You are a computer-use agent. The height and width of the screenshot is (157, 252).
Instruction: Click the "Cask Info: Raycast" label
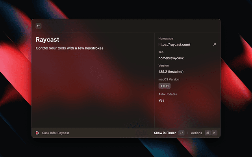(x=55, y=133)
